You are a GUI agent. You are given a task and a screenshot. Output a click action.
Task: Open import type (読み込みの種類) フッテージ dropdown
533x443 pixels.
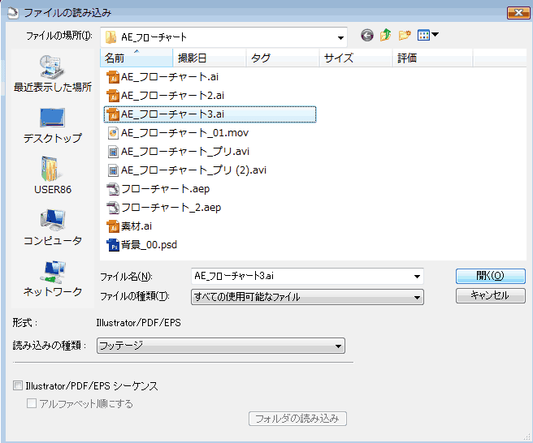[x=221, y=346]
